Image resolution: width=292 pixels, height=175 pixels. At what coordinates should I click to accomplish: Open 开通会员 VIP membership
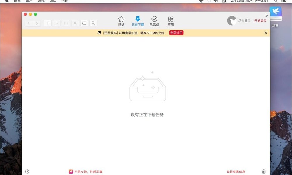[x=261, y=21]
